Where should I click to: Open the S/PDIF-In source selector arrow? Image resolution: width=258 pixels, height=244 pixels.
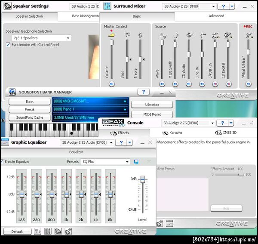click(218, 37)
